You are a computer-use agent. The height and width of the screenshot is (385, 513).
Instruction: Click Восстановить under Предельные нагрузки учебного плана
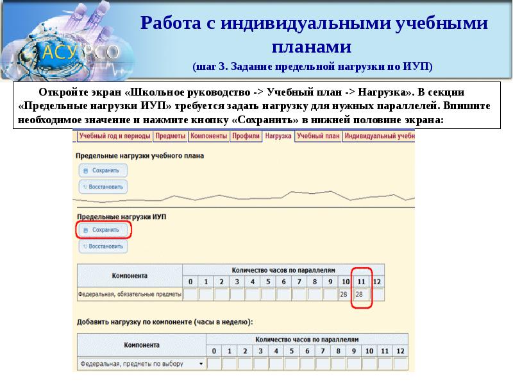[103, 187]
